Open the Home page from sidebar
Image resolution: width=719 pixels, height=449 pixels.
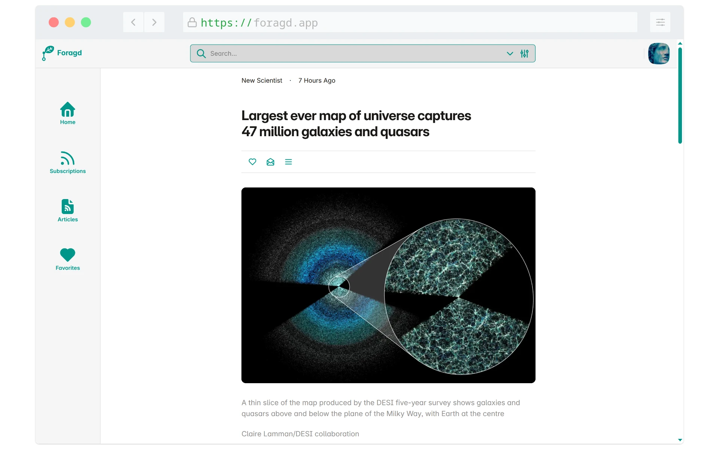tap(68, 113)
